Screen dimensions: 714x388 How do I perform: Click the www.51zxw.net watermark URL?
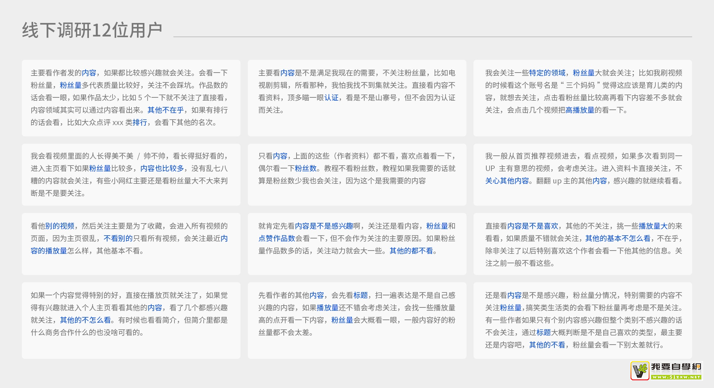pyautogui.click(x=676, y=377)
